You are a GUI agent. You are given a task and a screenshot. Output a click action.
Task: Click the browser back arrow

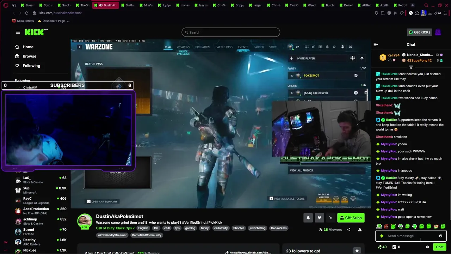(14, 13)
